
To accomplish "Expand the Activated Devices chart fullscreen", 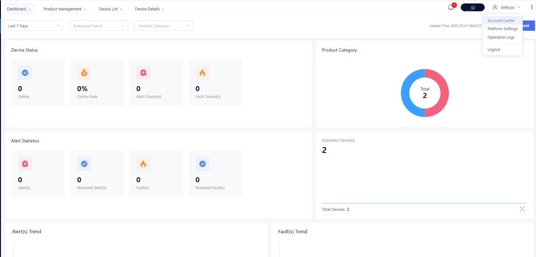I will [x=522, y=209].
